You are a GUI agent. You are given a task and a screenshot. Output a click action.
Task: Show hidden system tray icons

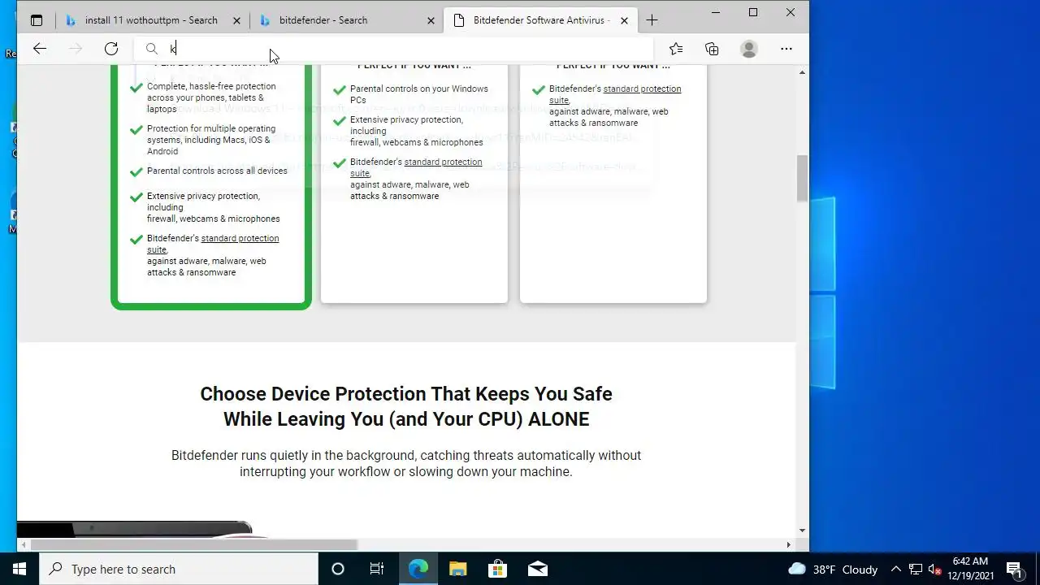point(895,569)
